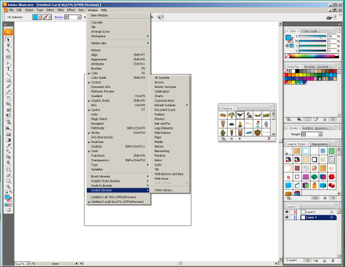Switch to the Color Guide tab
Image resolution: width=345 pixels, height=267 pixels.
[310, 31]
